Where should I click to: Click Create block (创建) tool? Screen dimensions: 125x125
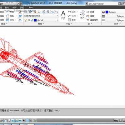point(90,12)
